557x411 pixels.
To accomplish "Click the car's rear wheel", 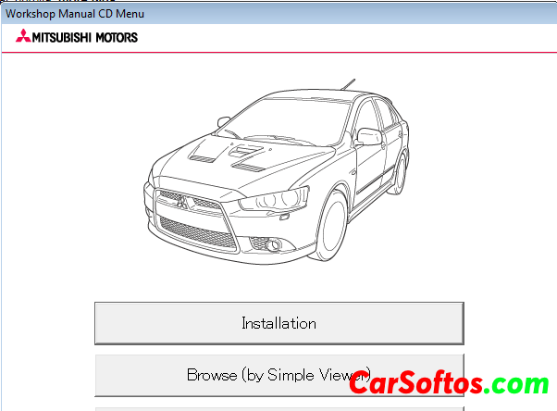I will coord(400,174).
